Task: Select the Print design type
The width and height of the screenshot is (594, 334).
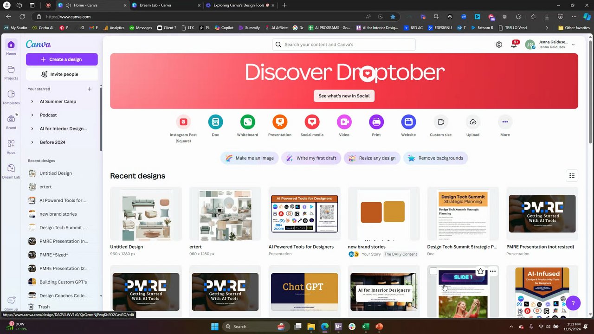Action: 376,122
